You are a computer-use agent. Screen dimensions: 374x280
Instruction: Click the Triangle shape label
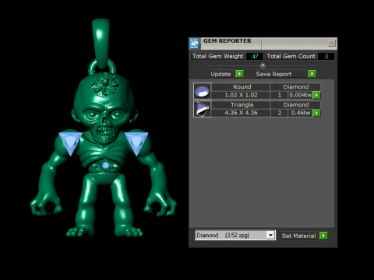click(x=242, y=105)
